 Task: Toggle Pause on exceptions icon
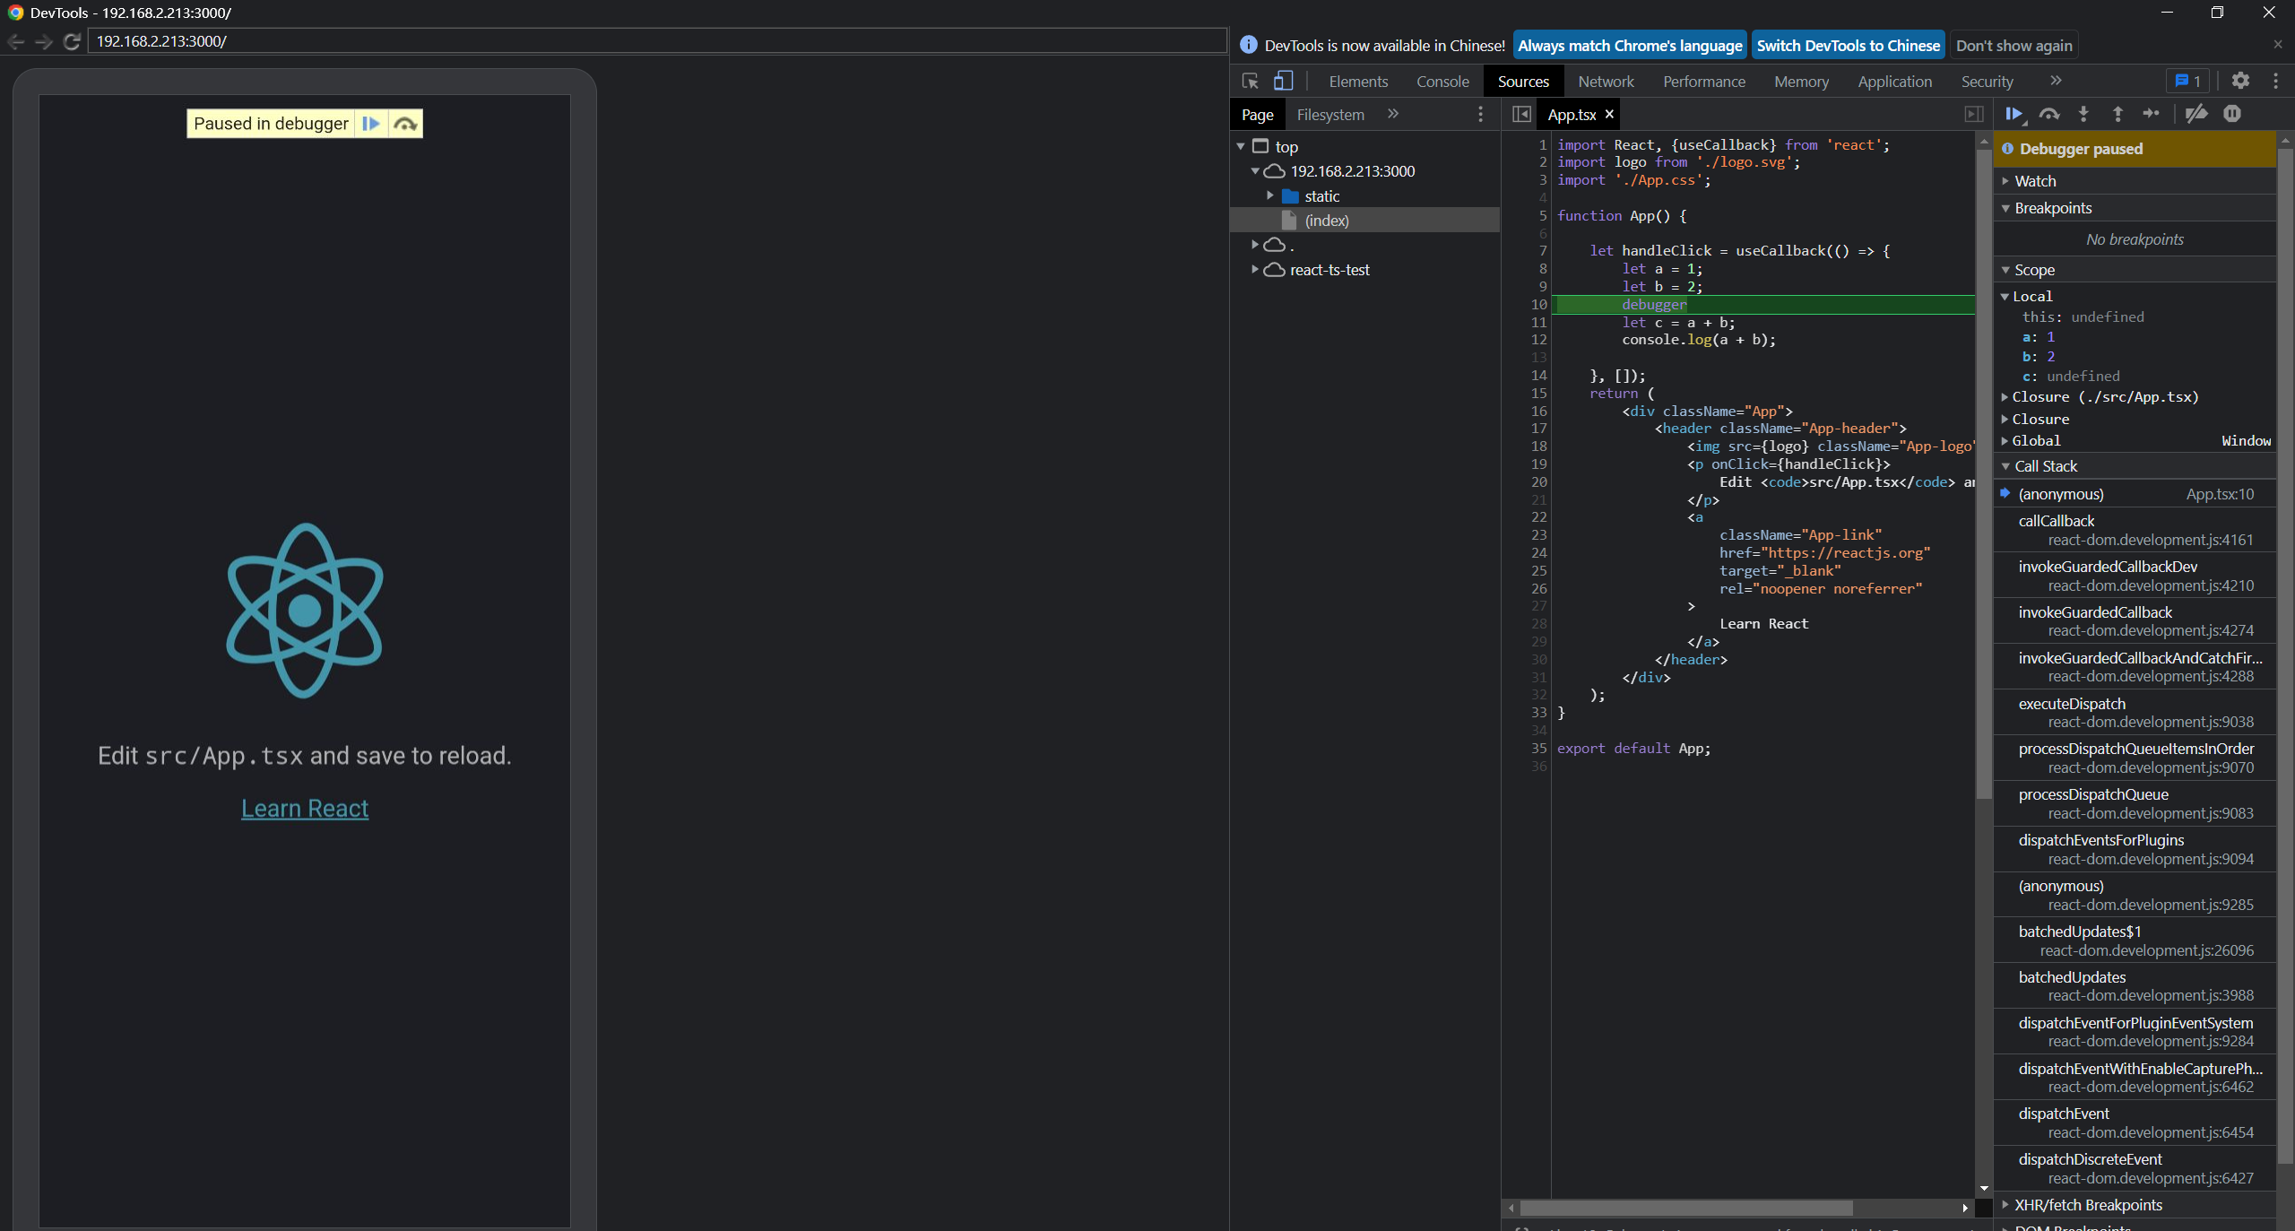point(2232,114)
